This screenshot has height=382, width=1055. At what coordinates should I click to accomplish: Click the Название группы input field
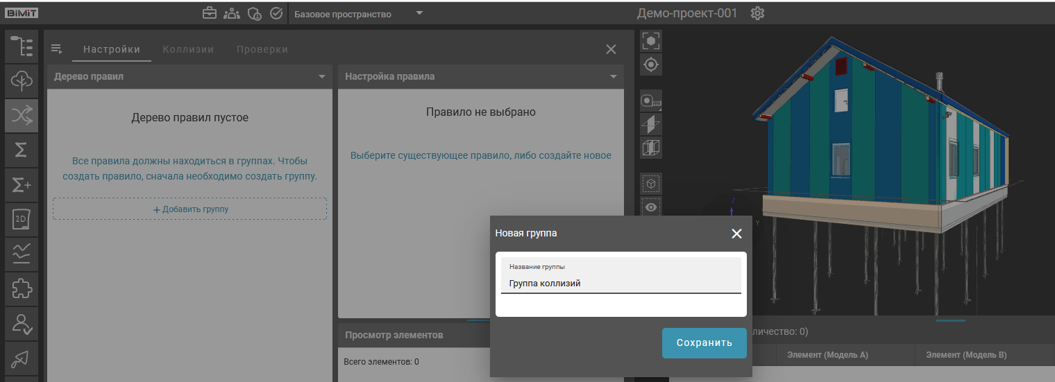tap(621, 283)
